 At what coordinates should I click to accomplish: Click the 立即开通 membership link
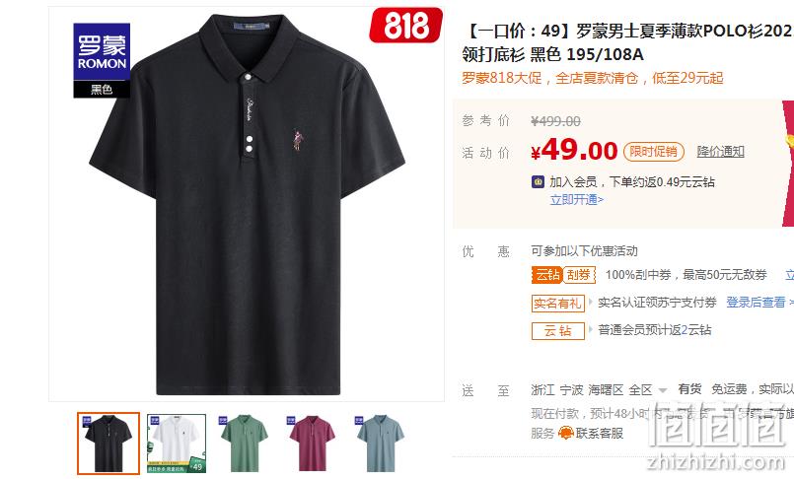[x=577, y=200]
